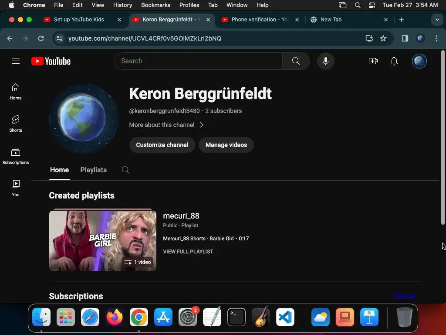Image resolution: width=446 pixels, height=335 pixels.
Task: Open Chrome three-dot menu
Action: (x=436, y=38)
